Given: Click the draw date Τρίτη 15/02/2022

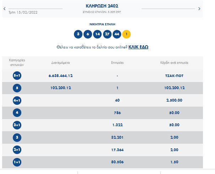Looking at the screenshot, I should (25, 12).
